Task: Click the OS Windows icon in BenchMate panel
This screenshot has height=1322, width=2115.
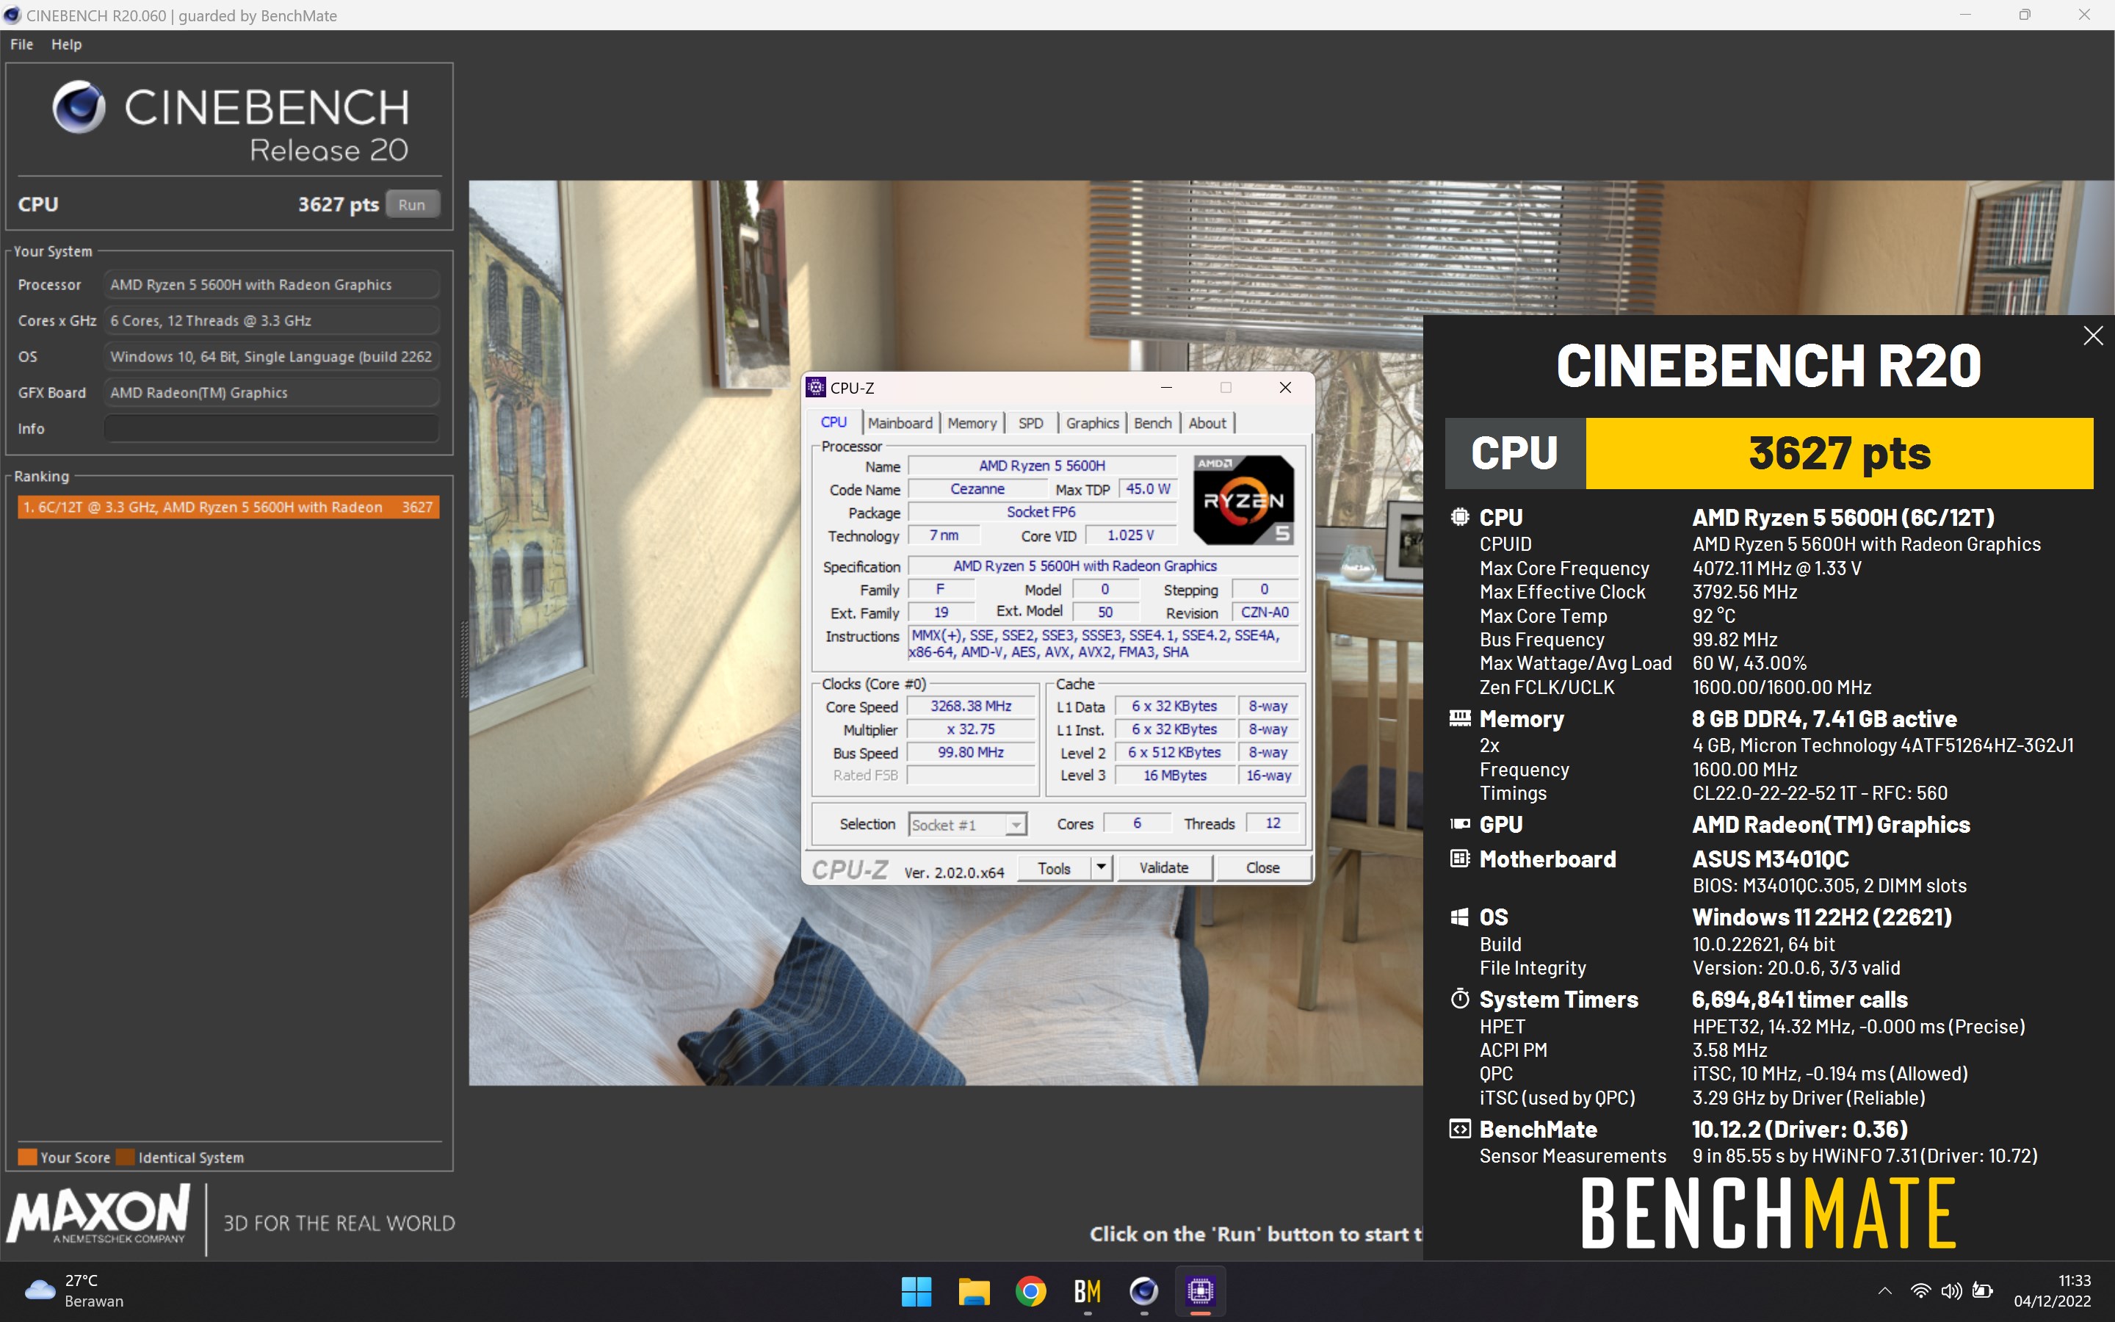Action: (x=1459, y=917)
